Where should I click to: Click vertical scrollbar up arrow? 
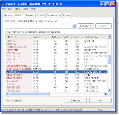(x=109, y=37)
